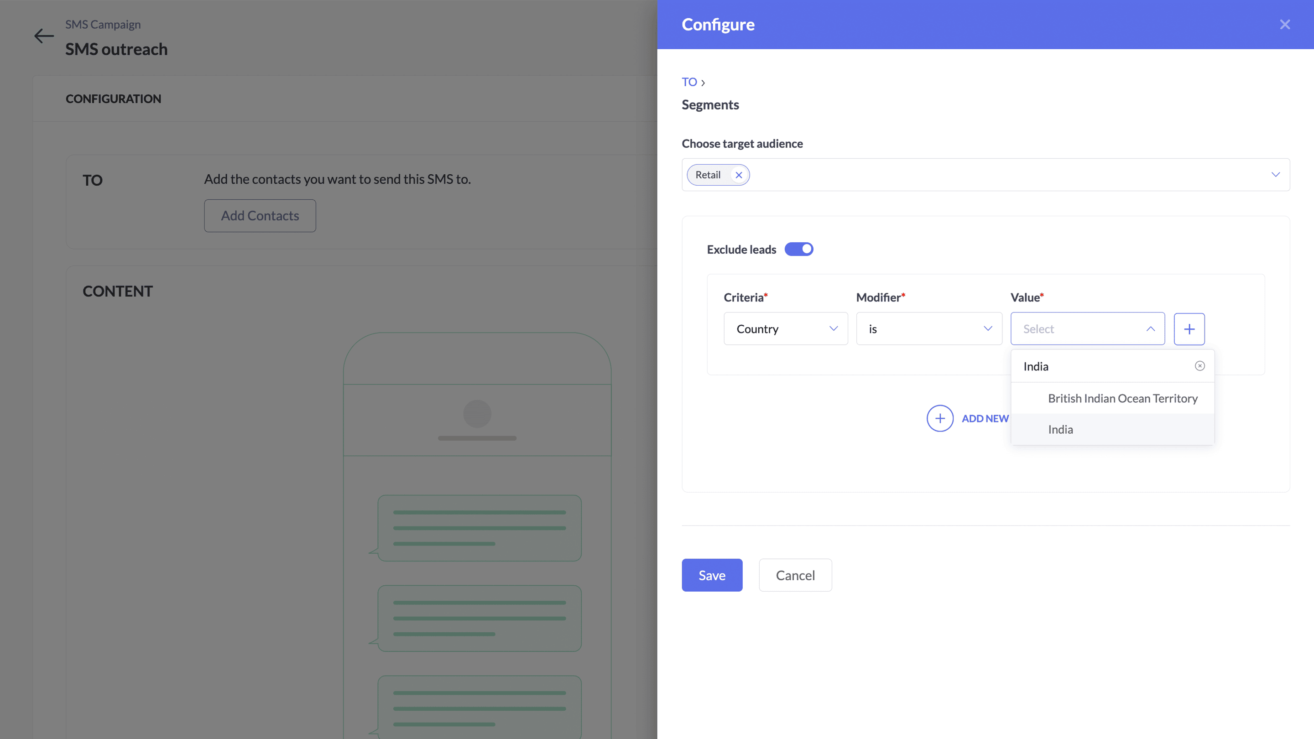Click the SMS Campaign breadcrumb text
Screen dimensions: 1314x739
(x=103, y=25)
